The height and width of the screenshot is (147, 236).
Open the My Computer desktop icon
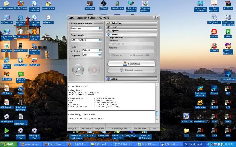[6, 19]
